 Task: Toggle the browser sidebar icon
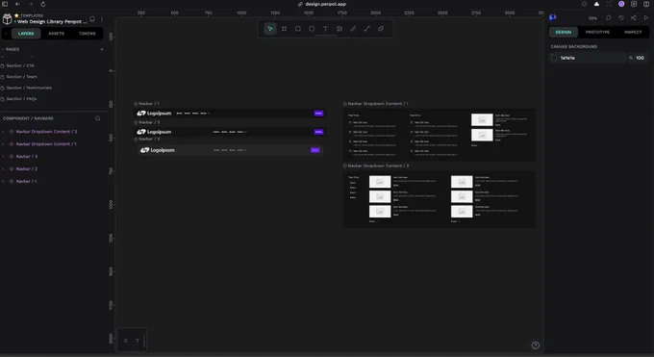[5, 4]
